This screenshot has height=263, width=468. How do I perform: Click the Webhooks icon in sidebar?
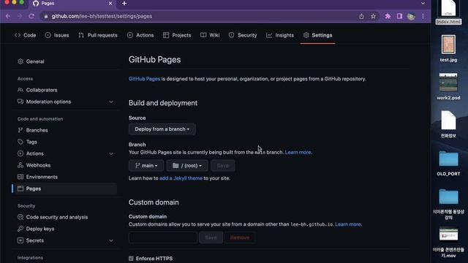(x=20, y=165)
